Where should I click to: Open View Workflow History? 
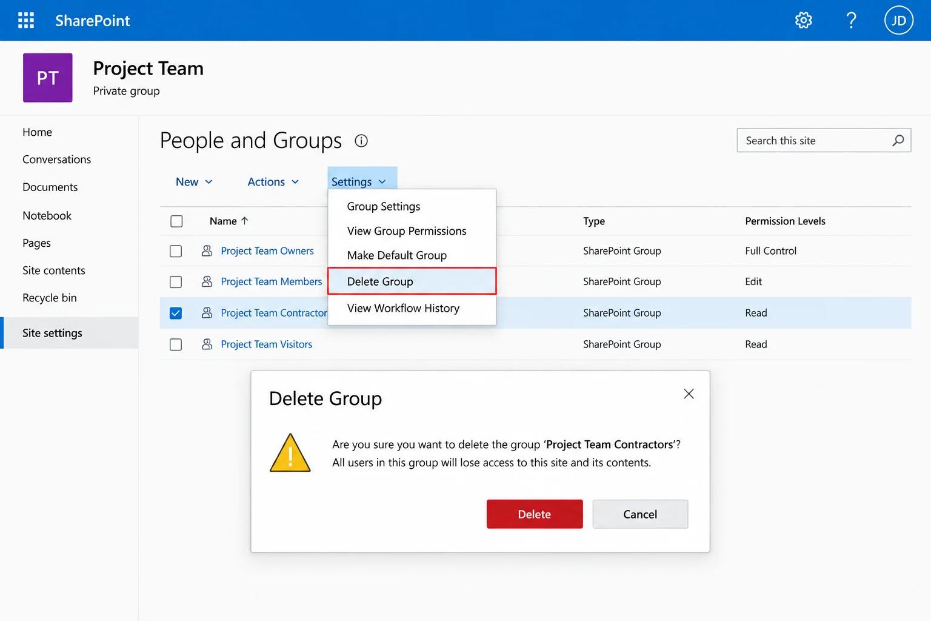click(x=412, y=308)
